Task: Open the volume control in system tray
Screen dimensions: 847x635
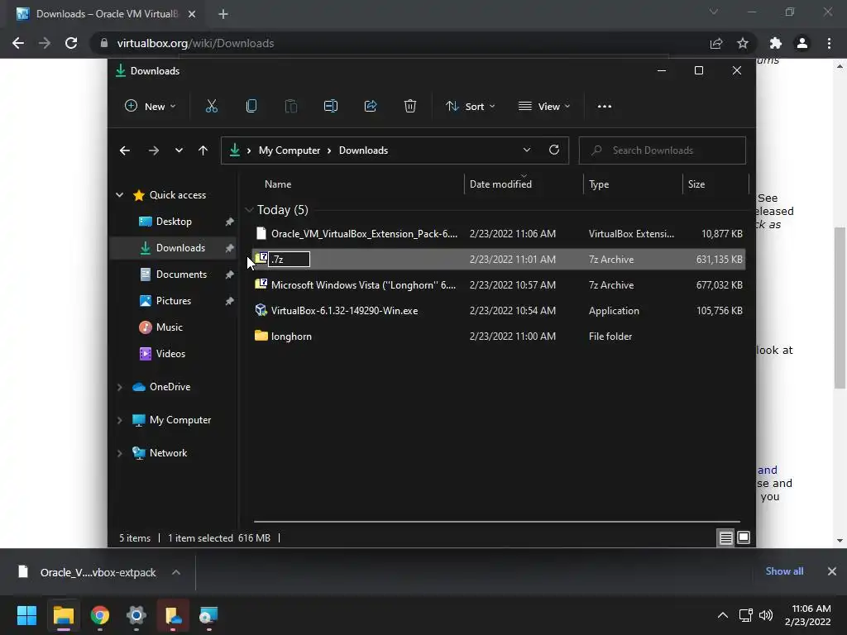Action: point(766,615)
